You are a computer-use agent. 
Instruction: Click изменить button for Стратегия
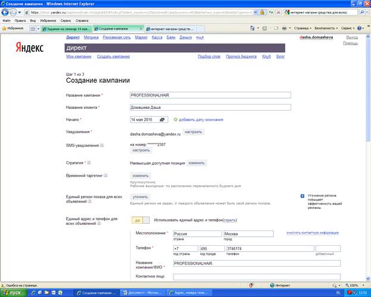click(x=197, y=163)
